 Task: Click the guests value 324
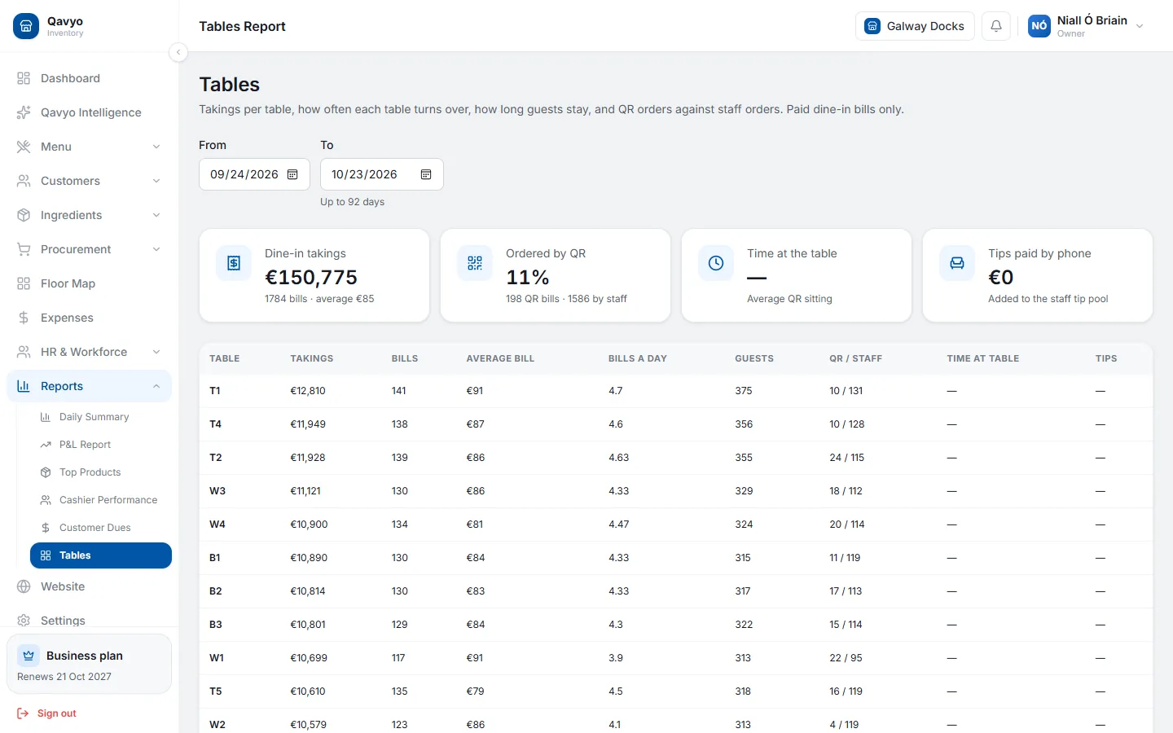744,525
